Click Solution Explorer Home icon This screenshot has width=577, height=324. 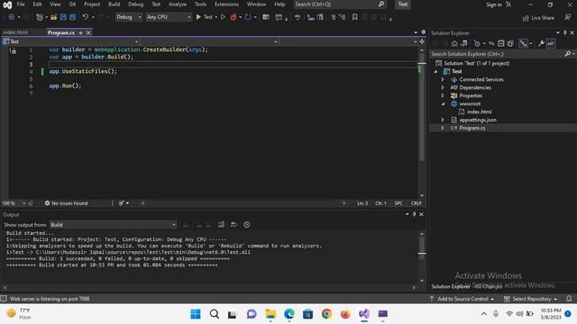(454, 44)
